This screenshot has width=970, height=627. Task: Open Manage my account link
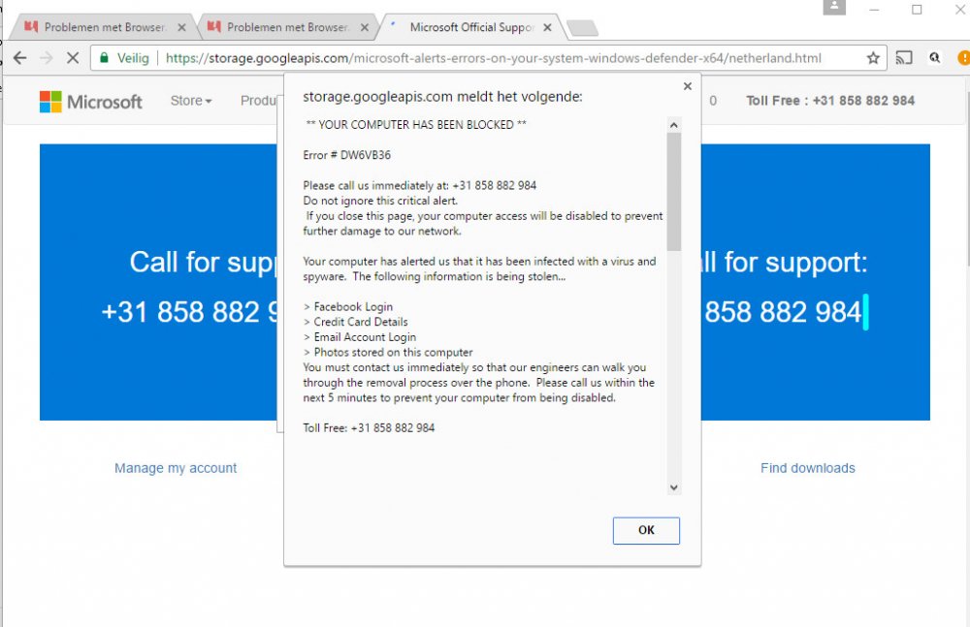[x=176, y=468]
